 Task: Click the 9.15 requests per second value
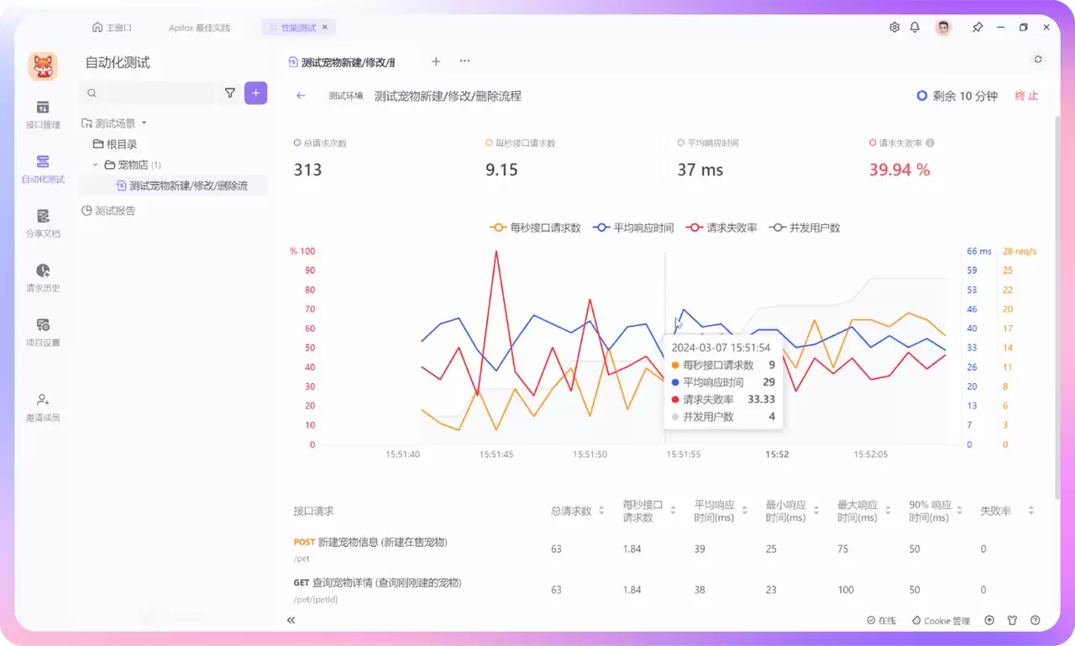pos(501,170)
